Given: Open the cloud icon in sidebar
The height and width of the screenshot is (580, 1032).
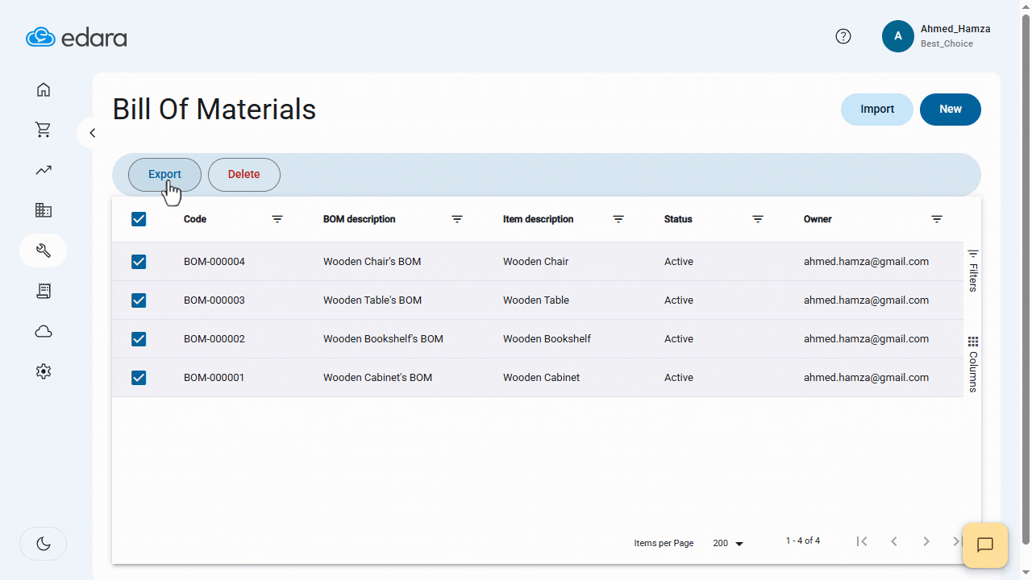Looking at the screenshot, I should point(44,331).
